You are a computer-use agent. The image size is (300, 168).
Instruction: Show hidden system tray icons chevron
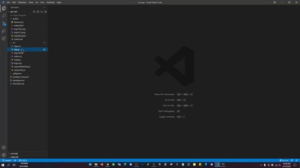(x=261, y=165)
